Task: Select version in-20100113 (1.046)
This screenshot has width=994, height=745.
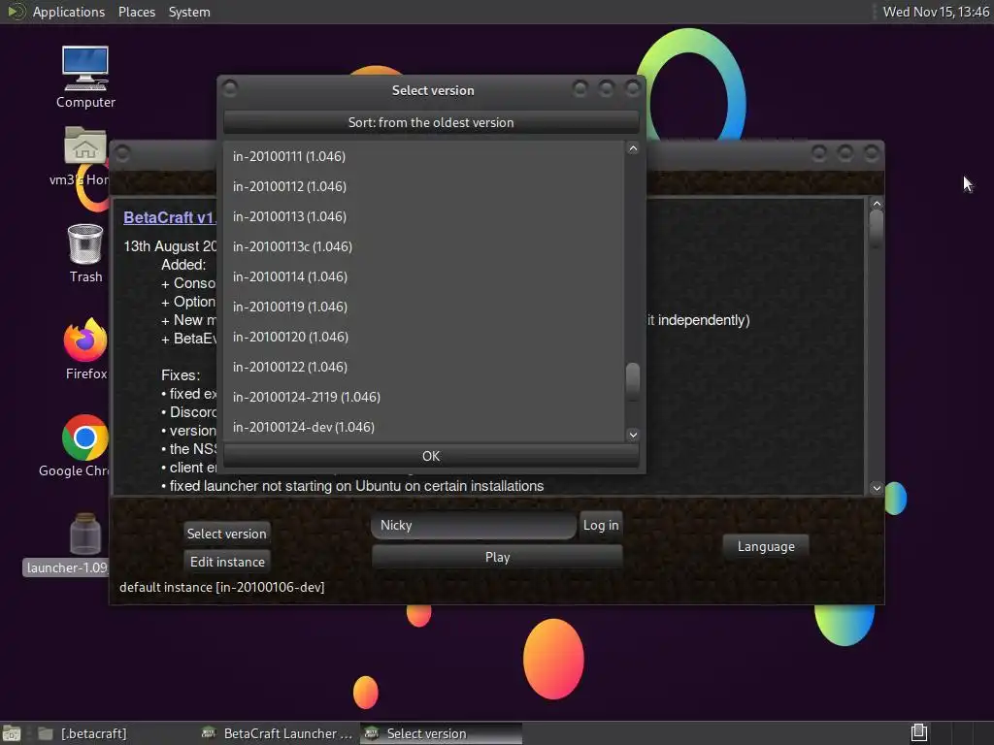Action: point(423,216)
